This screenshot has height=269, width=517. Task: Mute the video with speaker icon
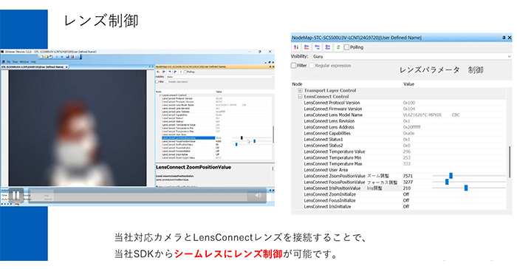(258, 195)
